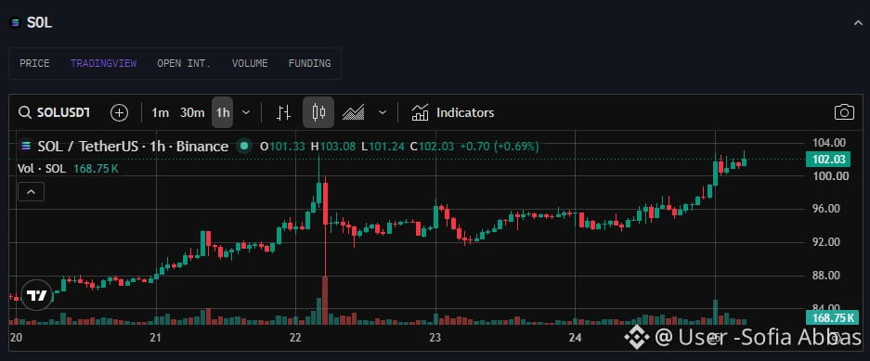Select the Area chart style icon
The width and height of the screenshot is (870, 361).
tap(354, 112)
